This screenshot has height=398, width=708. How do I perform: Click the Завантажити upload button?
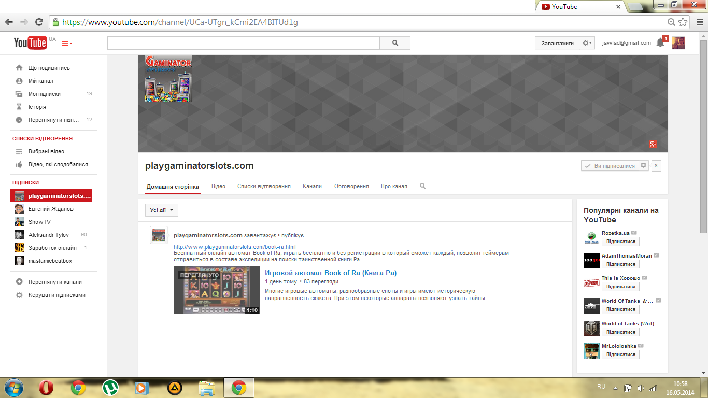click(557, 43)
